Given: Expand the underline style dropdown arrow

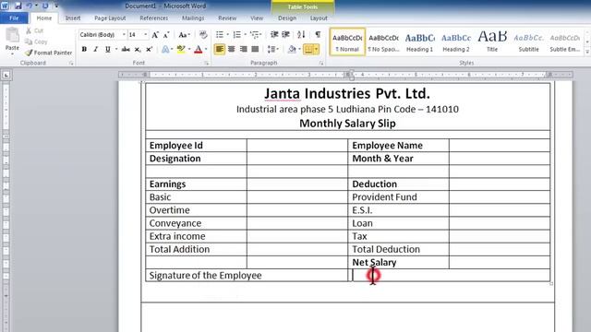Looking at the screenshot, I should pyautogui.click(x=116, y=49).
